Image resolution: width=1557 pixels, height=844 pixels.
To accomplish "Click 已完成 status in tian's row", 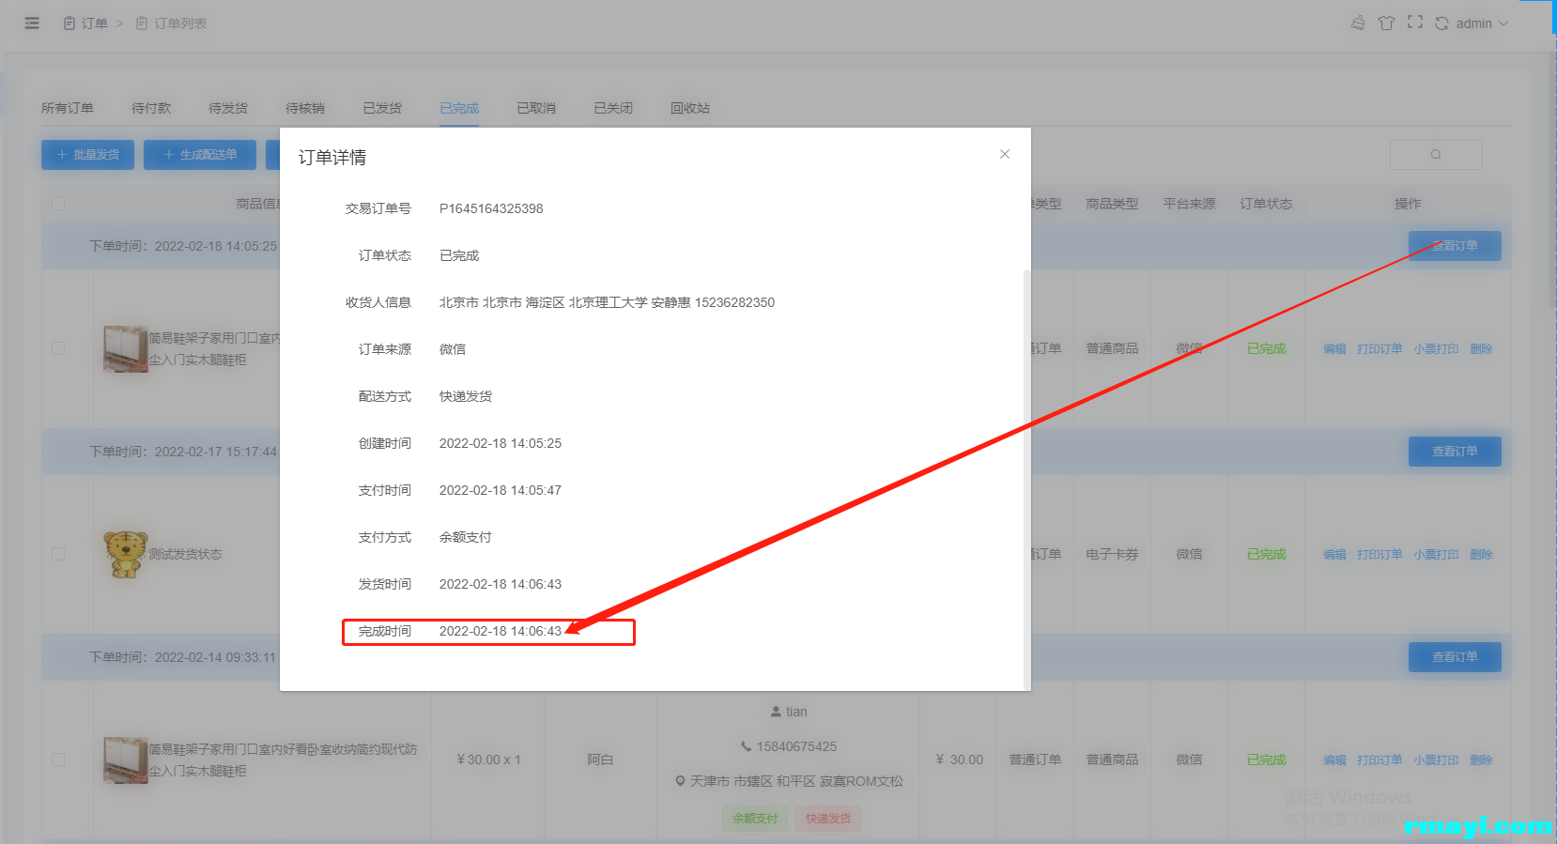I will [x=1266, y=760].
